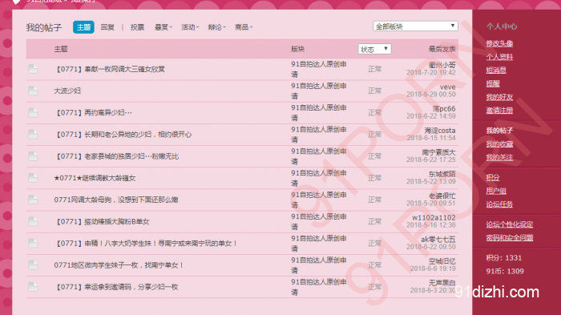Open 提醒 notifications link

[493, 84]
